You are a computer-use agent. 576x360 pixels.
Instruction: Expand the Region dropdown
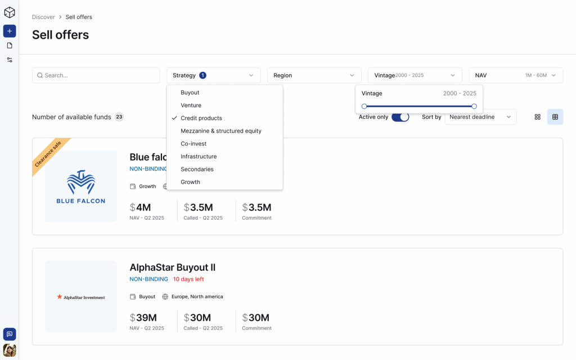tap(314, 75)
